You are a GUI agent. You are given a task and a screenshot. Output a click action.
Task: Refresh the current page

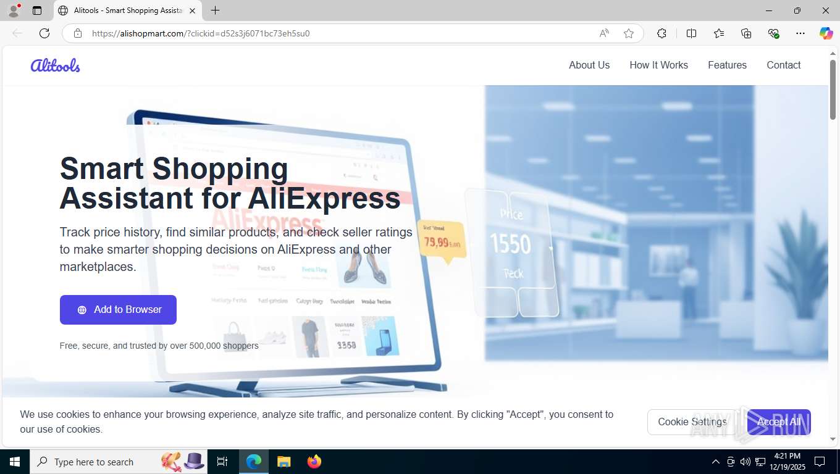[x=44, y=33]
